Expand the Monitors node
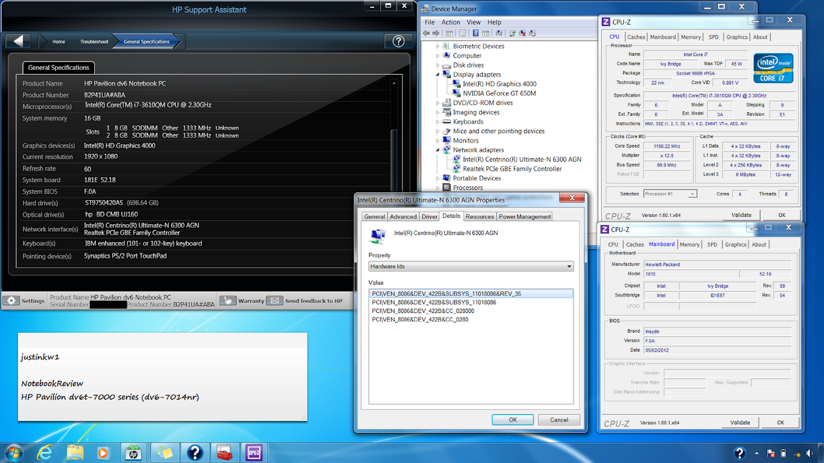 point(439,140)
